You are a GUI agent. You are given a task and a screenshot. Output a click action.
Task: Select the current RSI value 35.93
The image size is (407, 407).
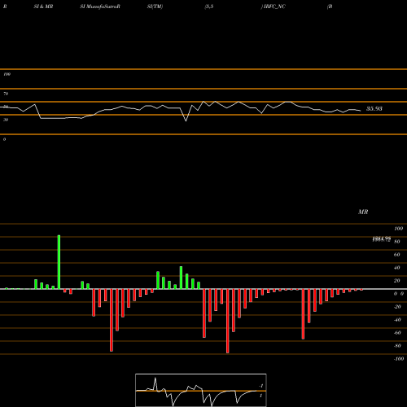374,109
